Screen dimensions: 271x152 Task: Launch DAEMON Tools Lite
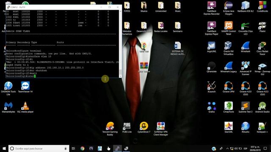point(8,89)
